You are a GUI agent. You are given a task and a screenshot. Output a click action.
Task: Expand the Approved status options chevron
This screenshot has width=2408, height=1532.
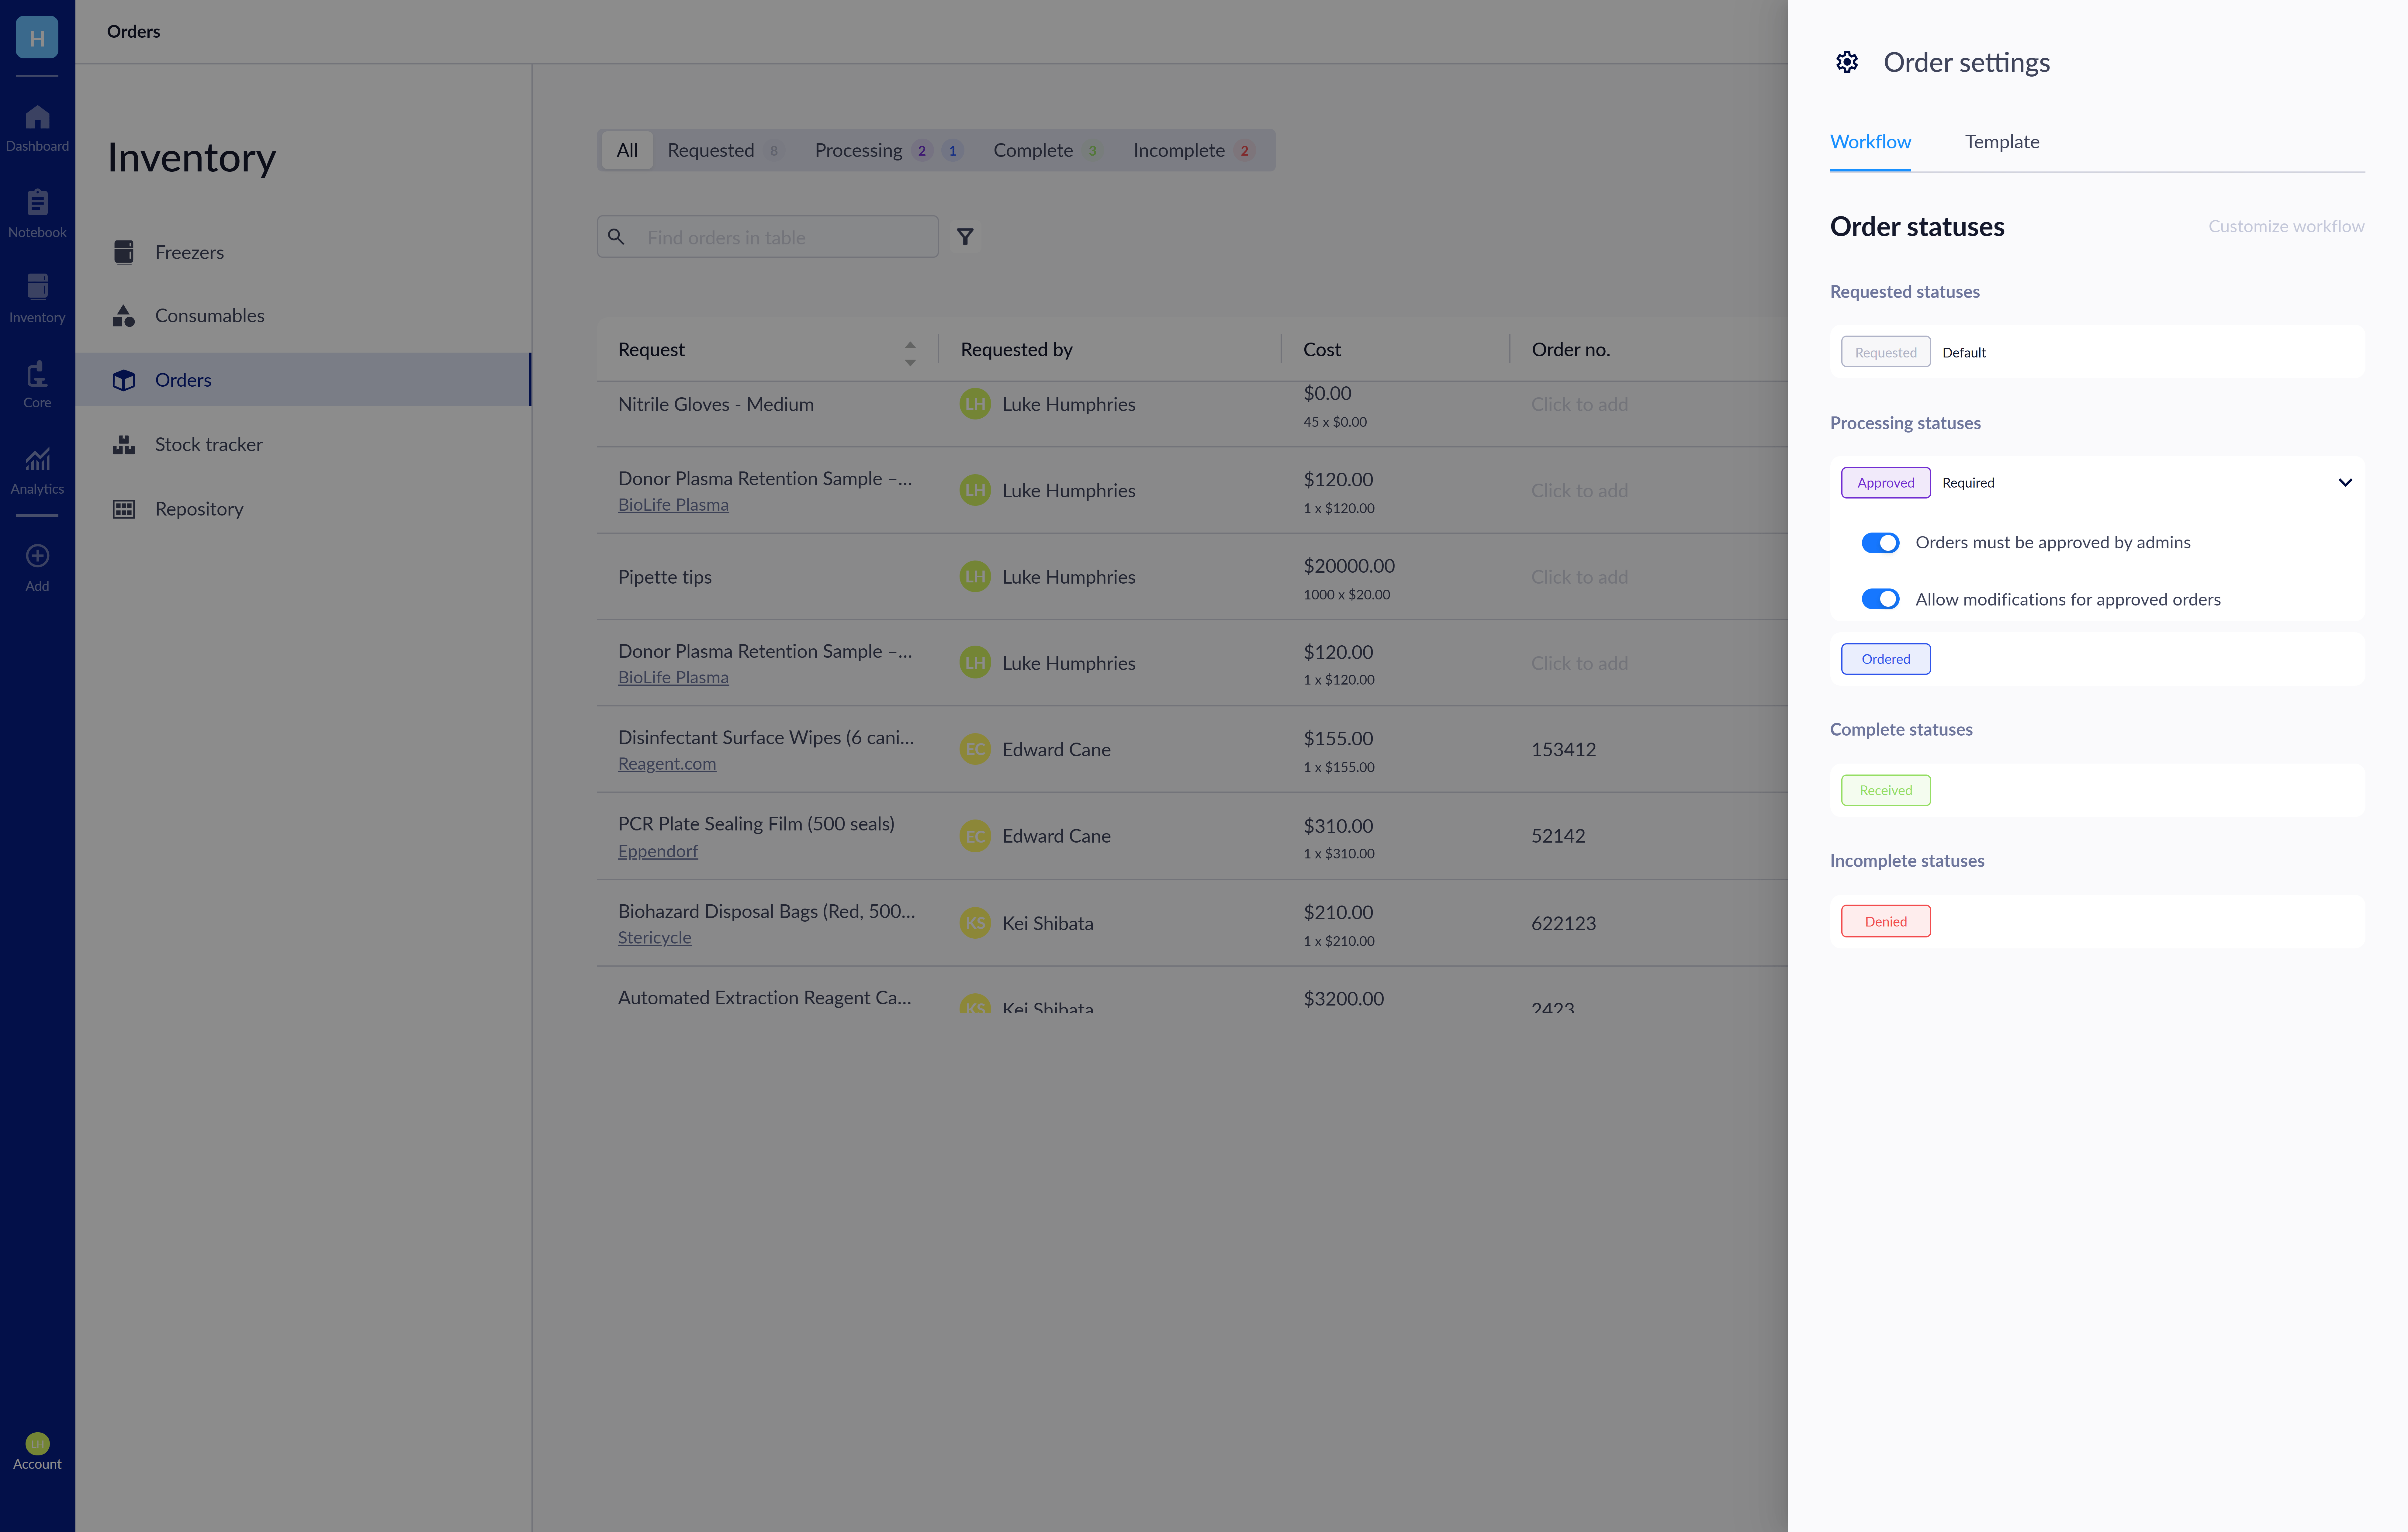(2345, 482)
